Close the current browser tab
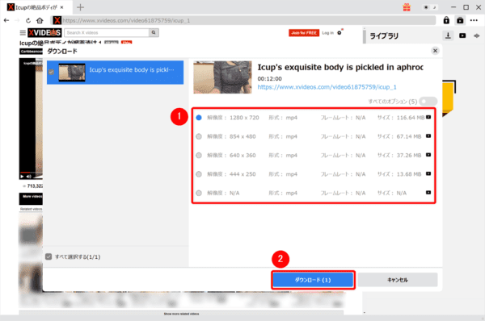Viewport: 485px width, 321px height. [62, 7]
